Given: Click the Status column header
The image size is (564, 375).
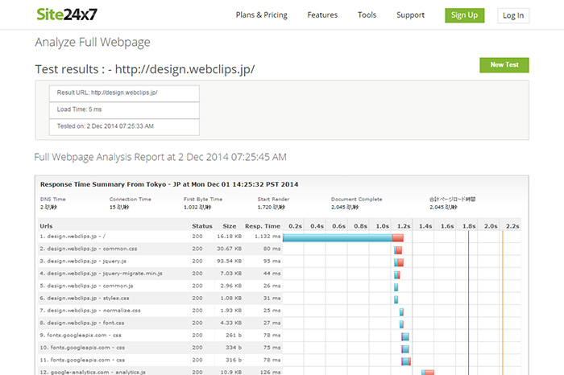Looking at the screenshot, I should point(202,226).
